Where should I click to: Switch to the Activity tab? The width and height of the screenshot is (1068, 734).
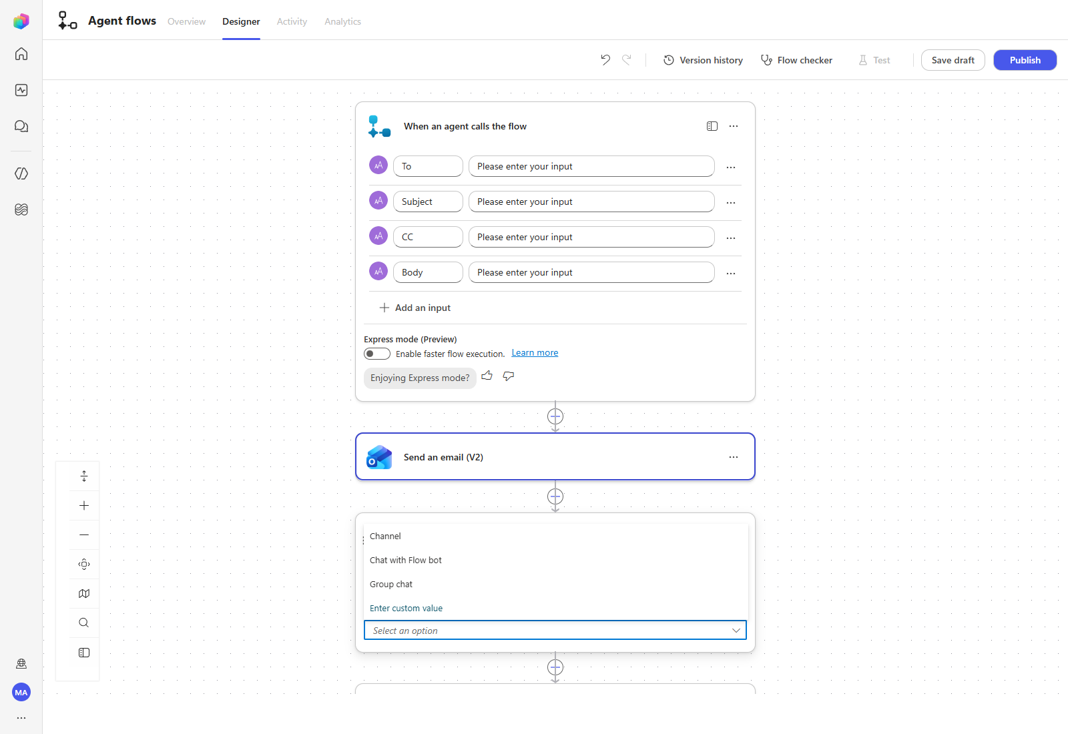coord(292,21)
